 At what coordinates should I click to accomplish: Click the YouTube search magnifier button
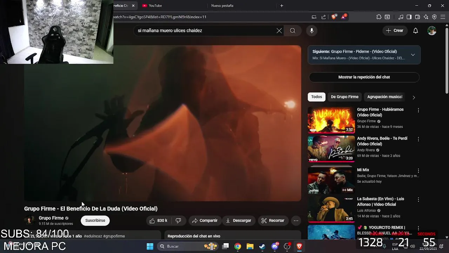[x=293, y=31]
